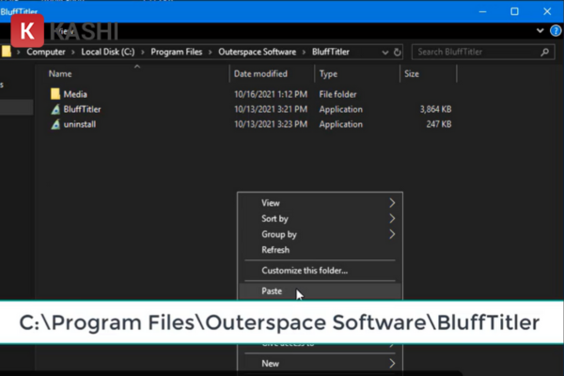Screen dimensions: 564x376
Task: Go to Program Files breadcrumb
Action: [x=177, y=52]
